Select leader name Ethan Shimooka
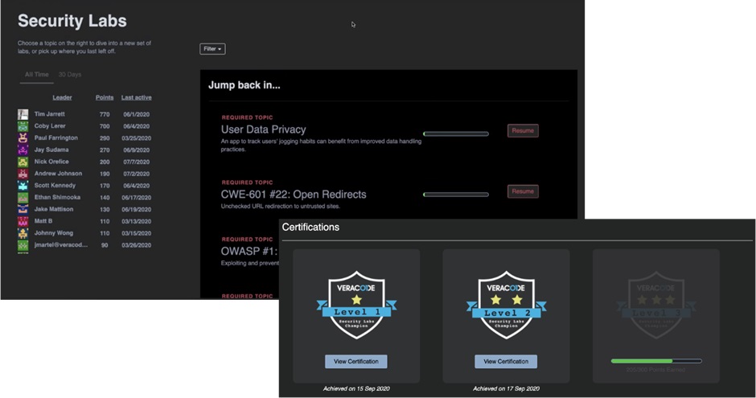Screen dimensions: 756x398 57,197
